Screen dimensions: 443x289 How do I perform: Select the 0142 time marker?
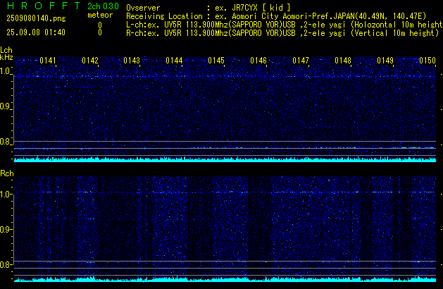pos(90,61)
